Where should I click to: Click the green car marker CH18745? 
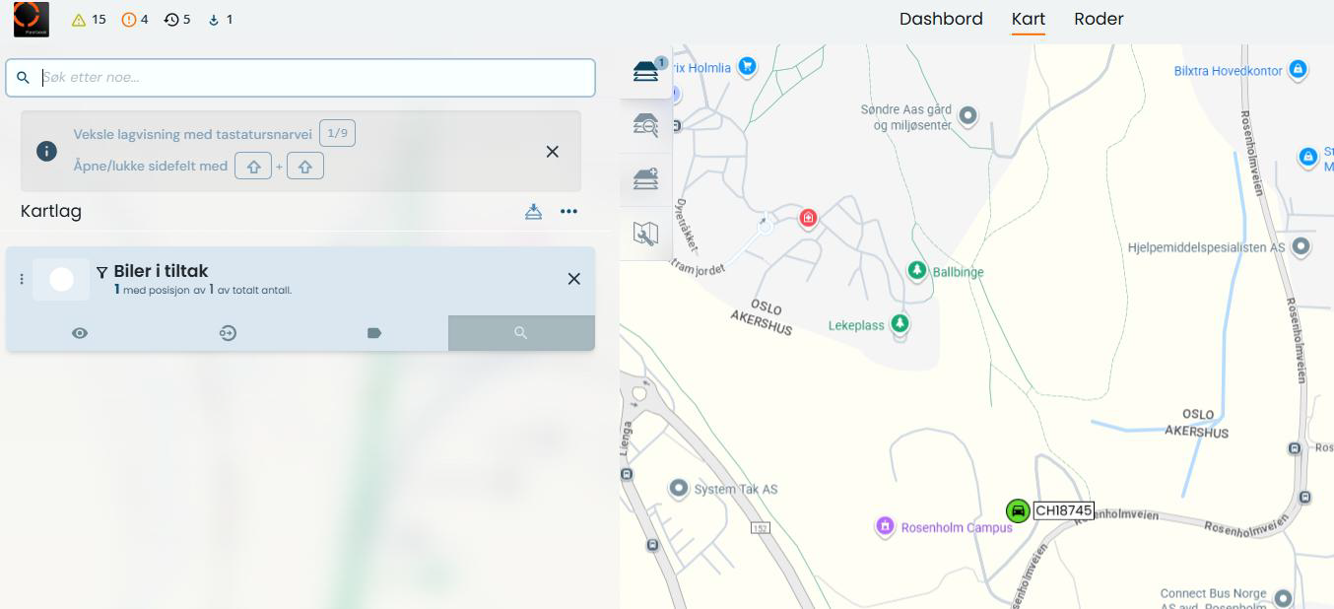(1018, 510)
